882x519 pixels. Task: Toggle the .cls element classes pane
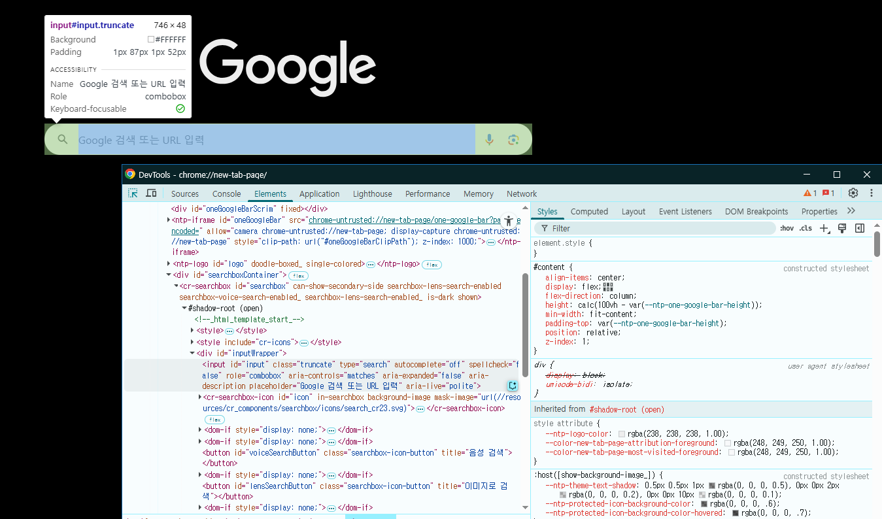806,228
